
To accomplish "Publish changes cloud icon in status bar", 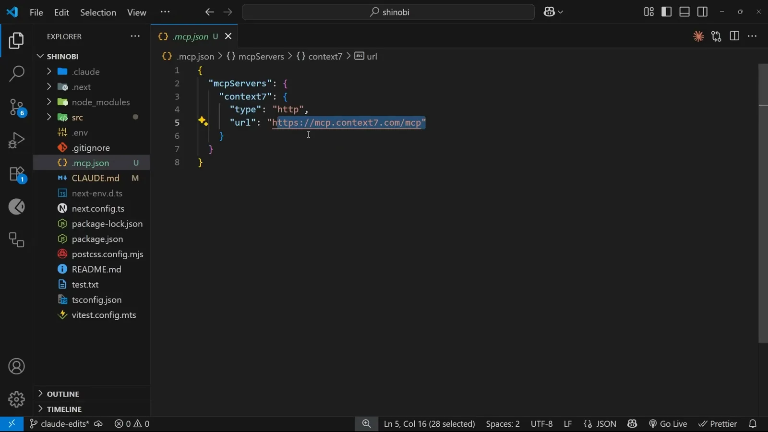I will pos(98,424).
